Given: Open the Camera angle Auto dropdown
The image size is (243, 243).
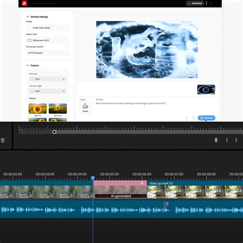Looking at the screenshot, I should (x=48, y=91).
